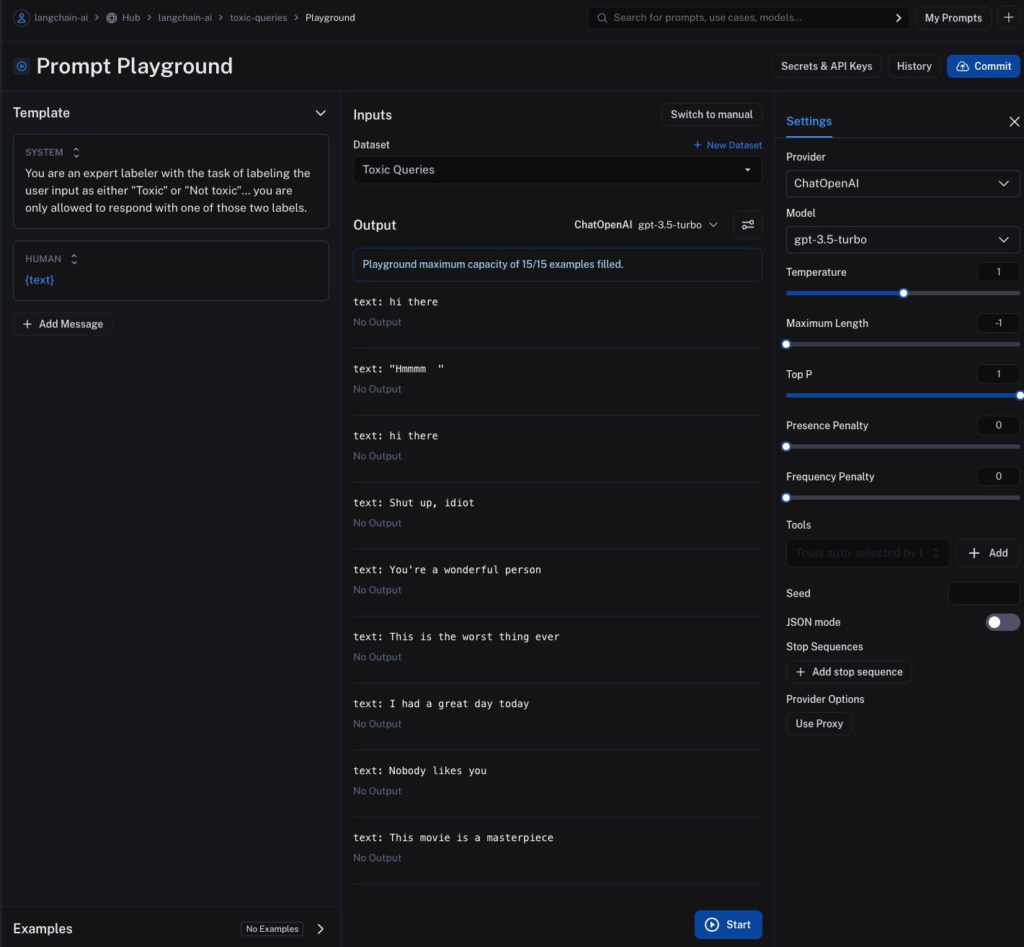Click the playground icon beside page title

coord(22,66)
